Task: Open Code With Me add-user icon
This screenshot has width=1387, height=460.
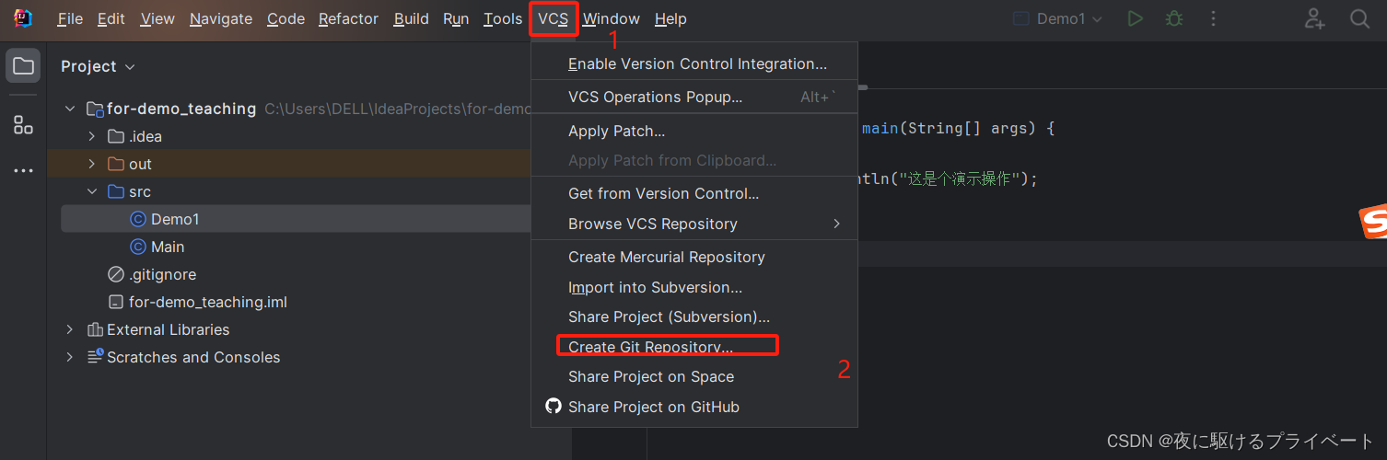Action: [1315, 18]
